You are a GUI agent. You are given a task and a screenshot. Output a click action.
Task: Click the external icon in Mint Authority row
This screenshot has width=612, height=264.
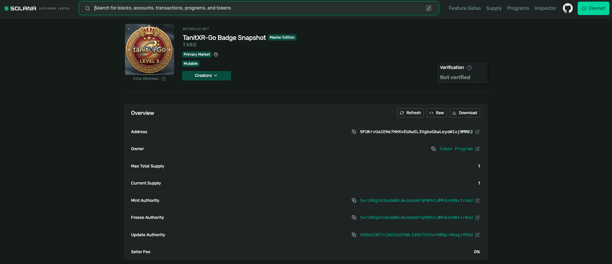[x=477, y=201]
